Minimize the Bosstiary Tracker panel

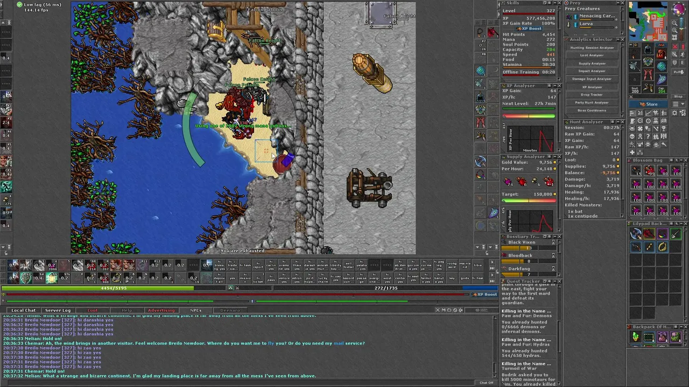[x=555, y=236]
